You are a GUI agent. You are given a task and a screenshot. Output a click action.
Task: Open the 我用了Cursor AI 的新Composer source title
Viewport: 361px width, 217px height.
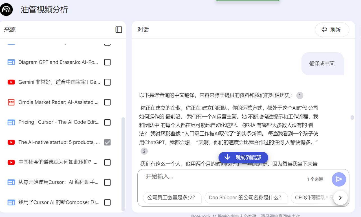pyautogui.click(x=59, y=202)
